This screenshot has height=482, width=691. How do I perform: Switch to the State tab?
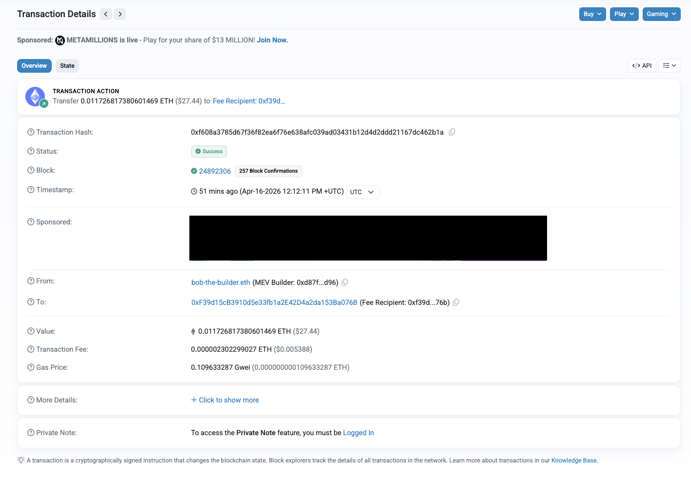click(x=67, y=66)
